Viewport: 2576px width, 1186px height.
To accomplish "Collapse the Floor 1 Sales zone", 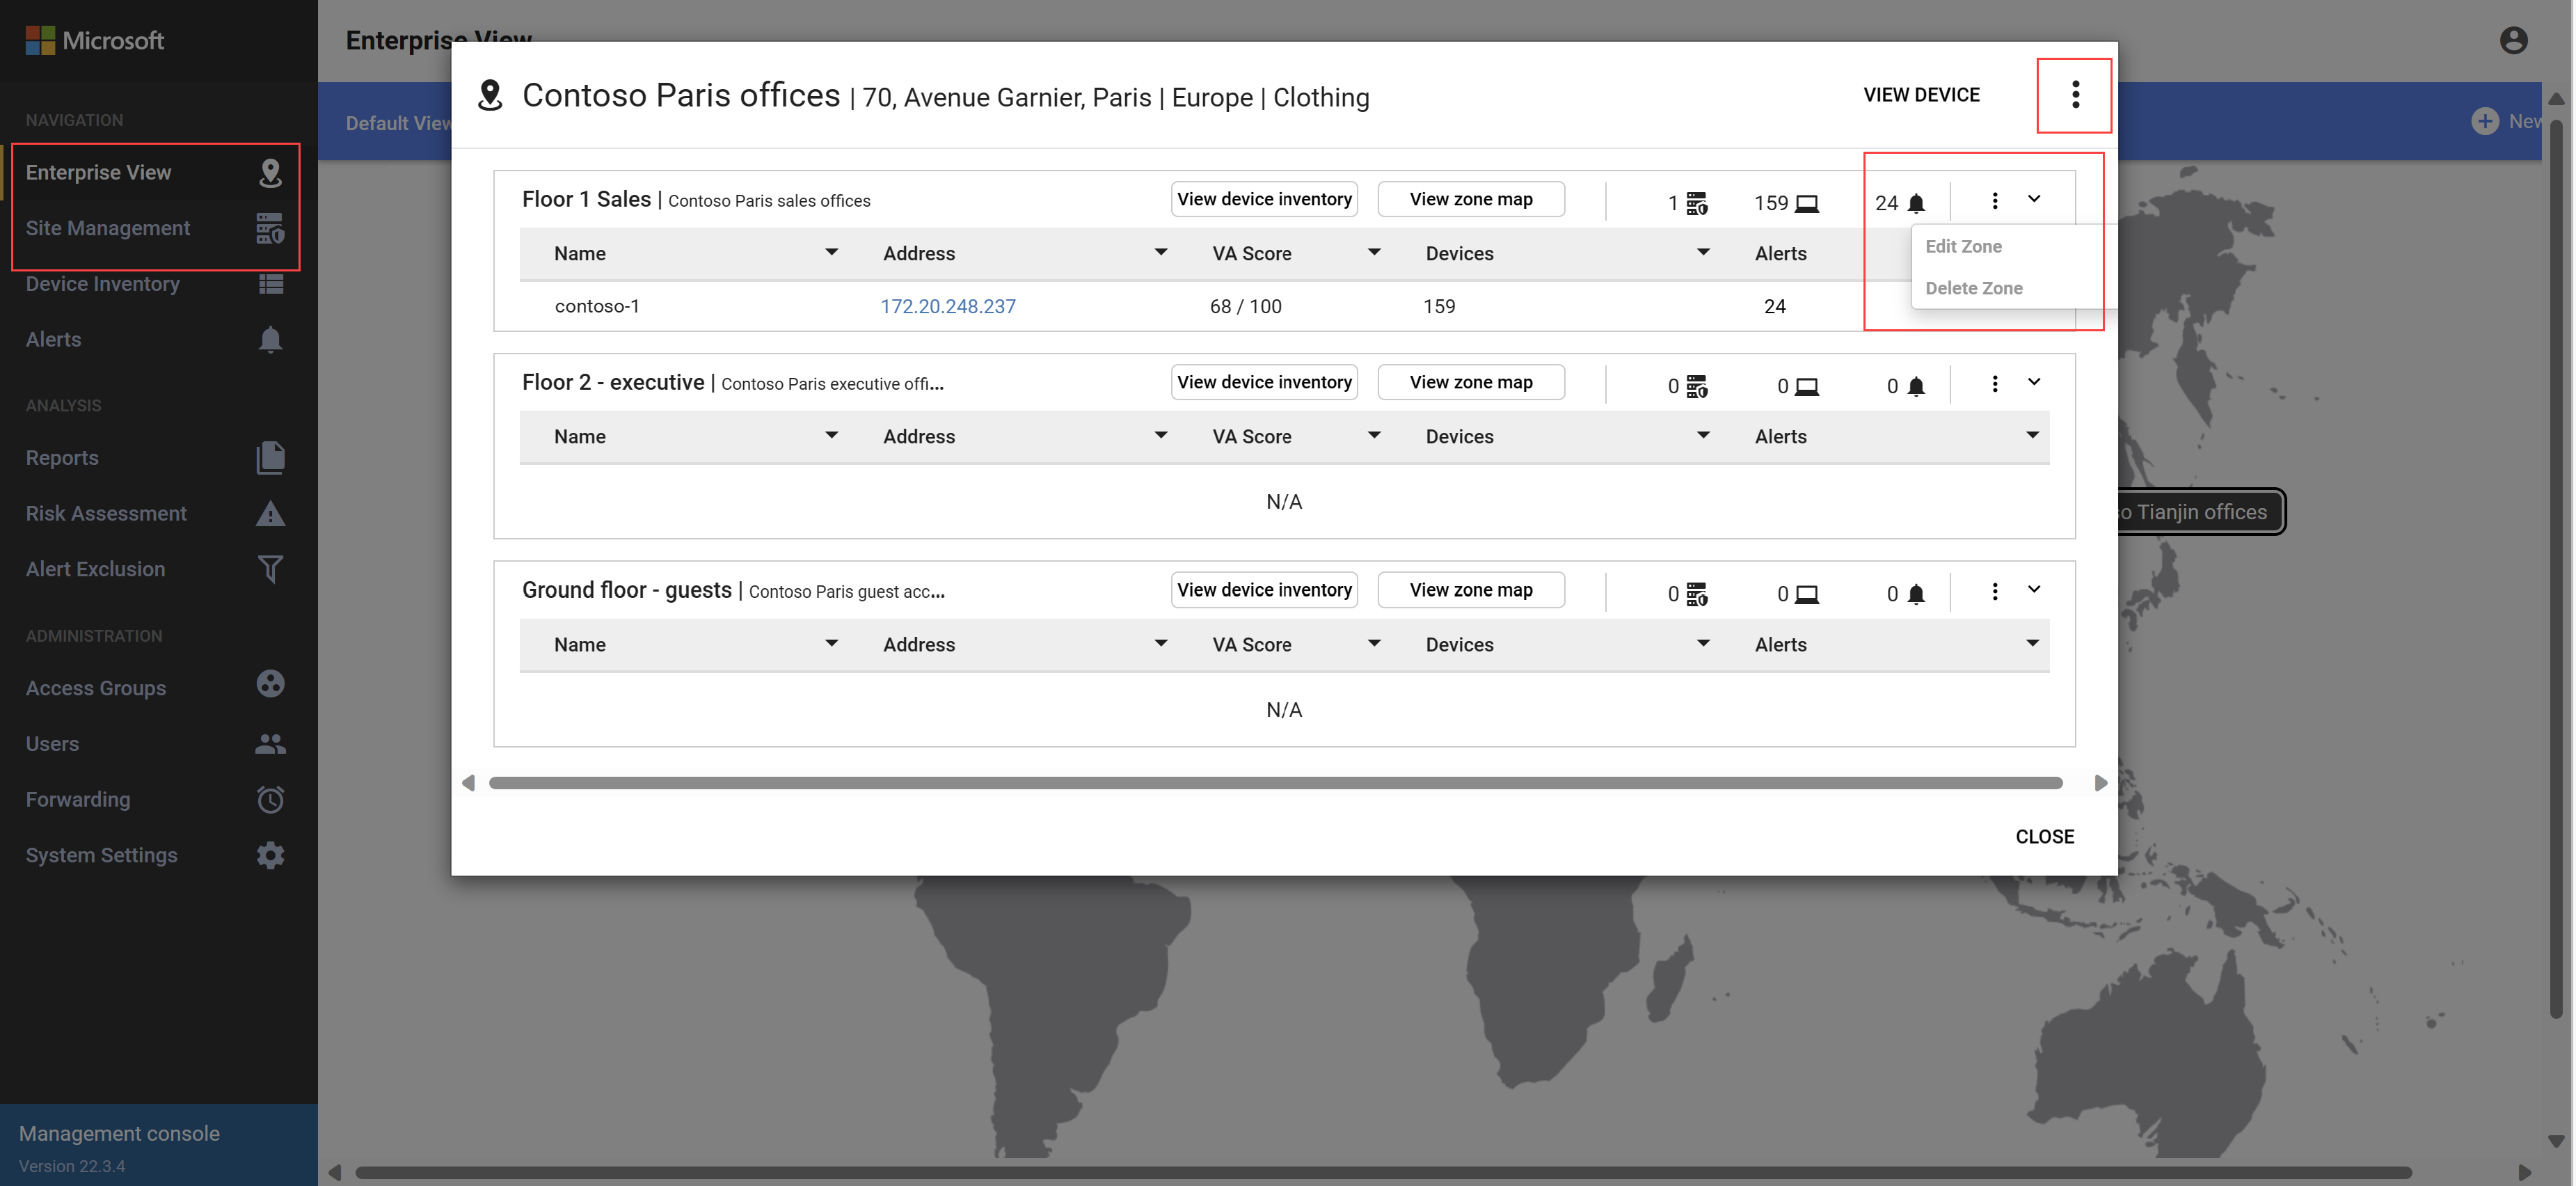I will (x=2034, y=199).
